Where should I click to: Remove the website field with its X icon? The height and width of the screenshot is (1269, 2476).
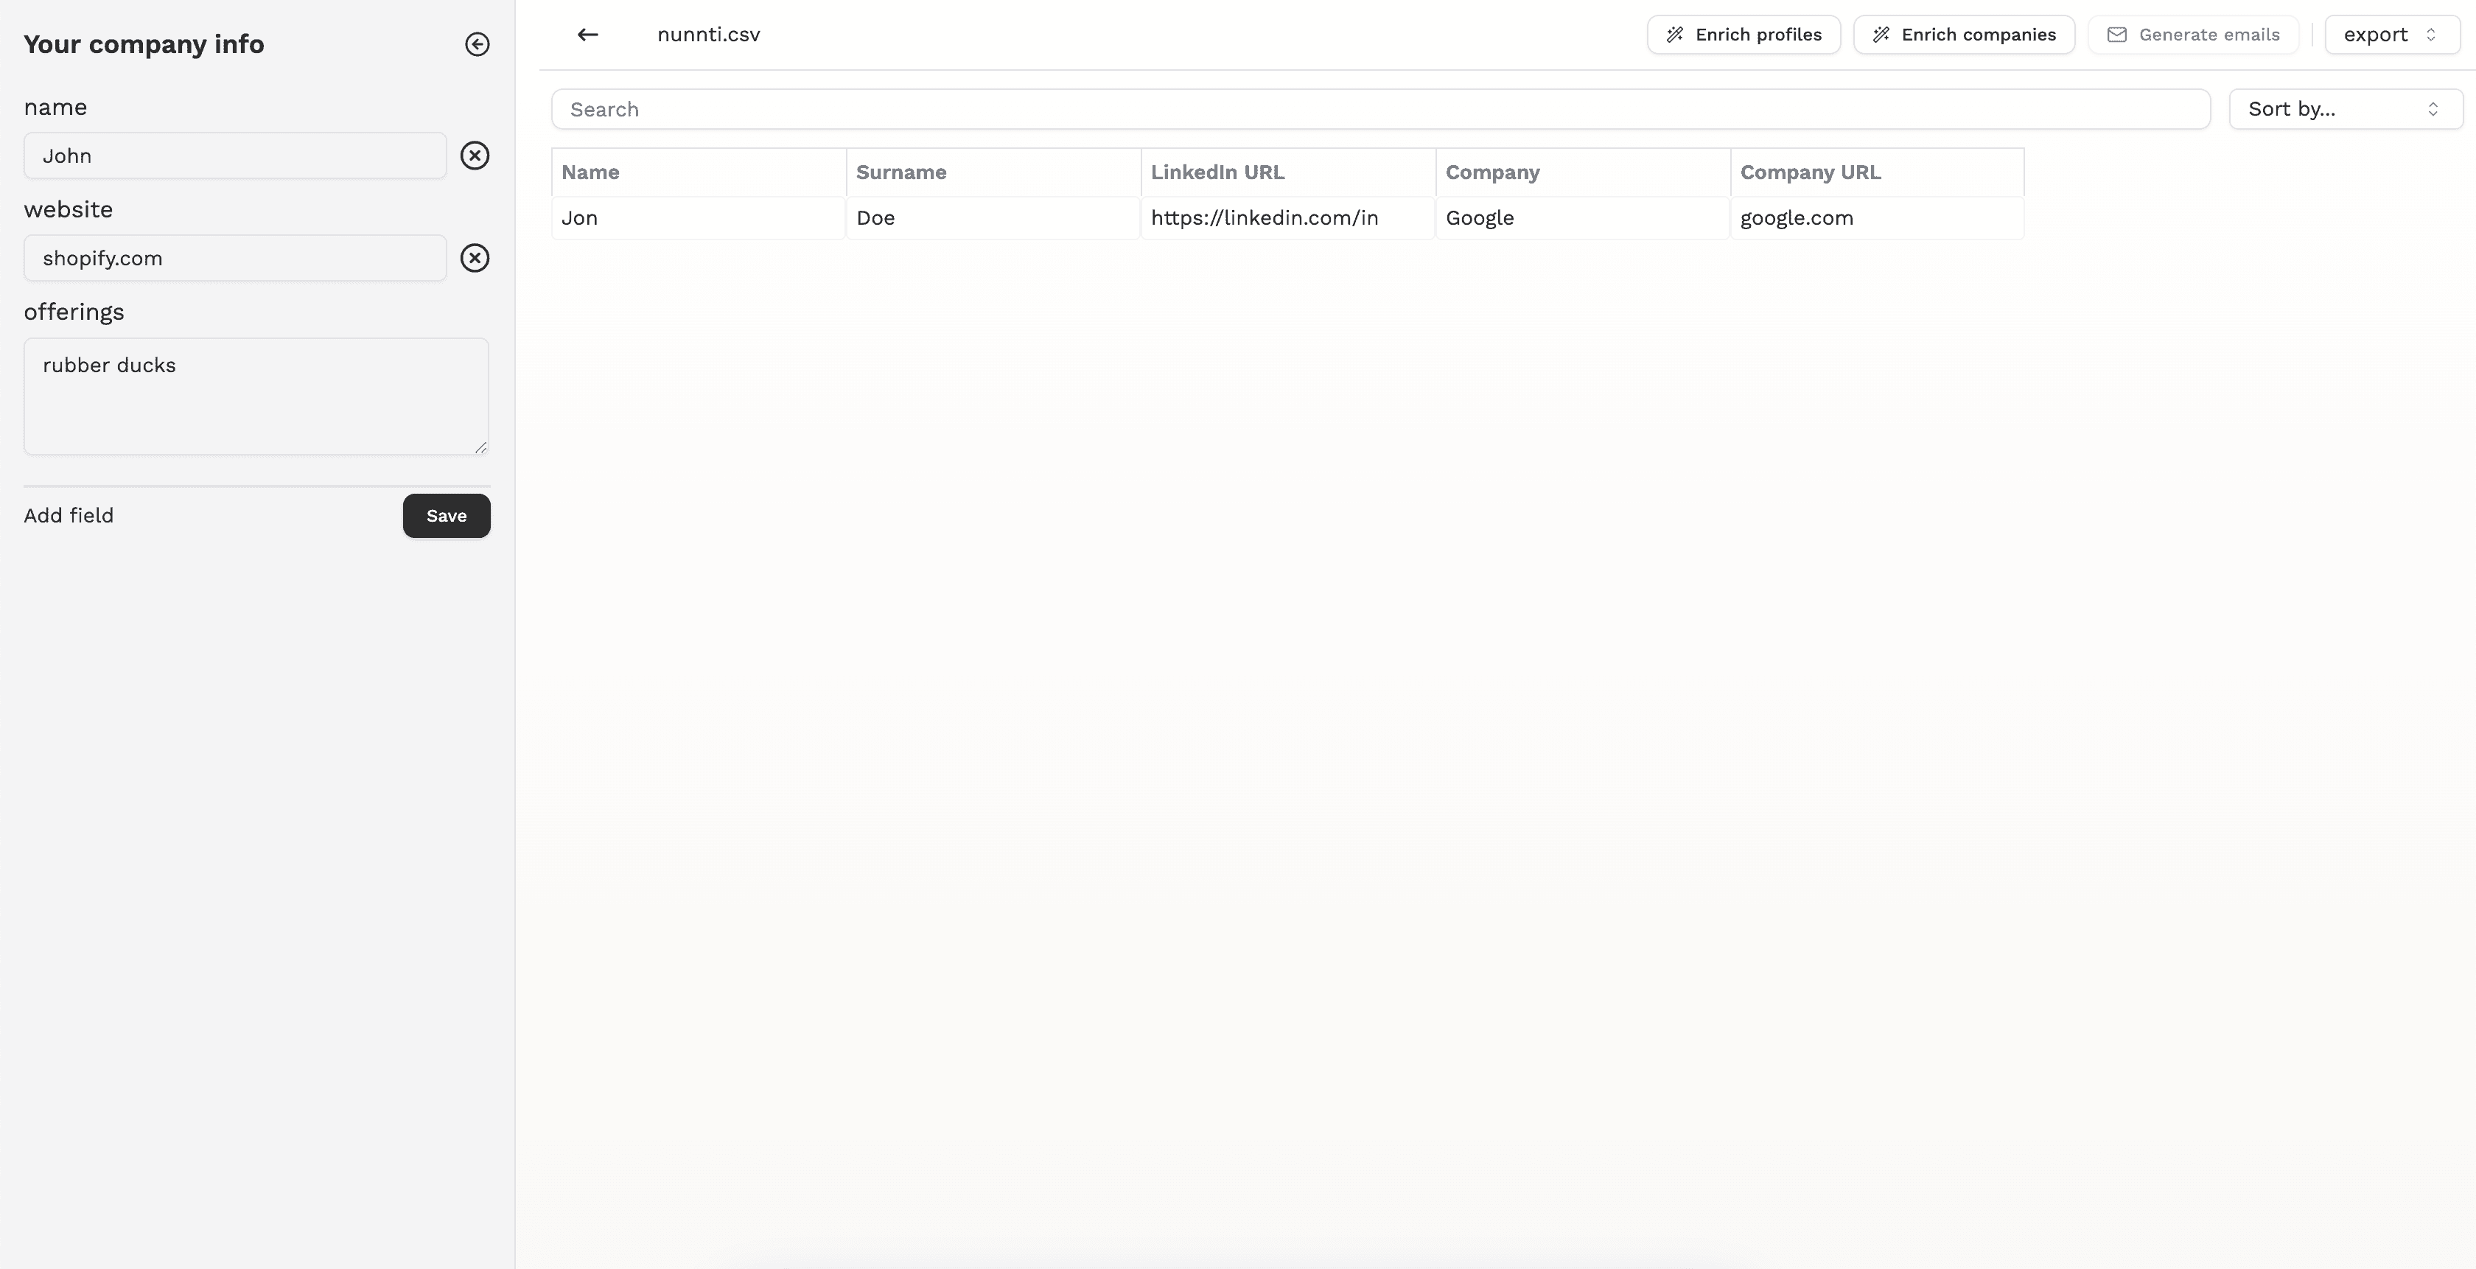click(475, 258)
